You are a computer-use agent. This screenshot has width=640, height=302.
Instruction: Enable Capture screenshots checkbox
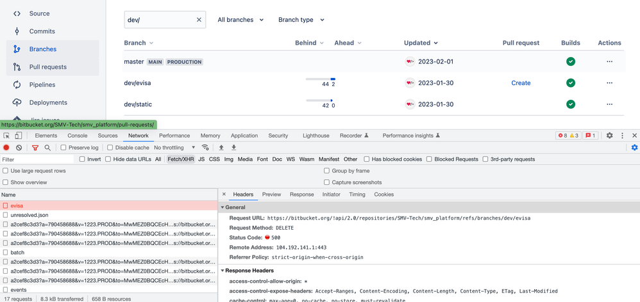click(x=326, y=182)
